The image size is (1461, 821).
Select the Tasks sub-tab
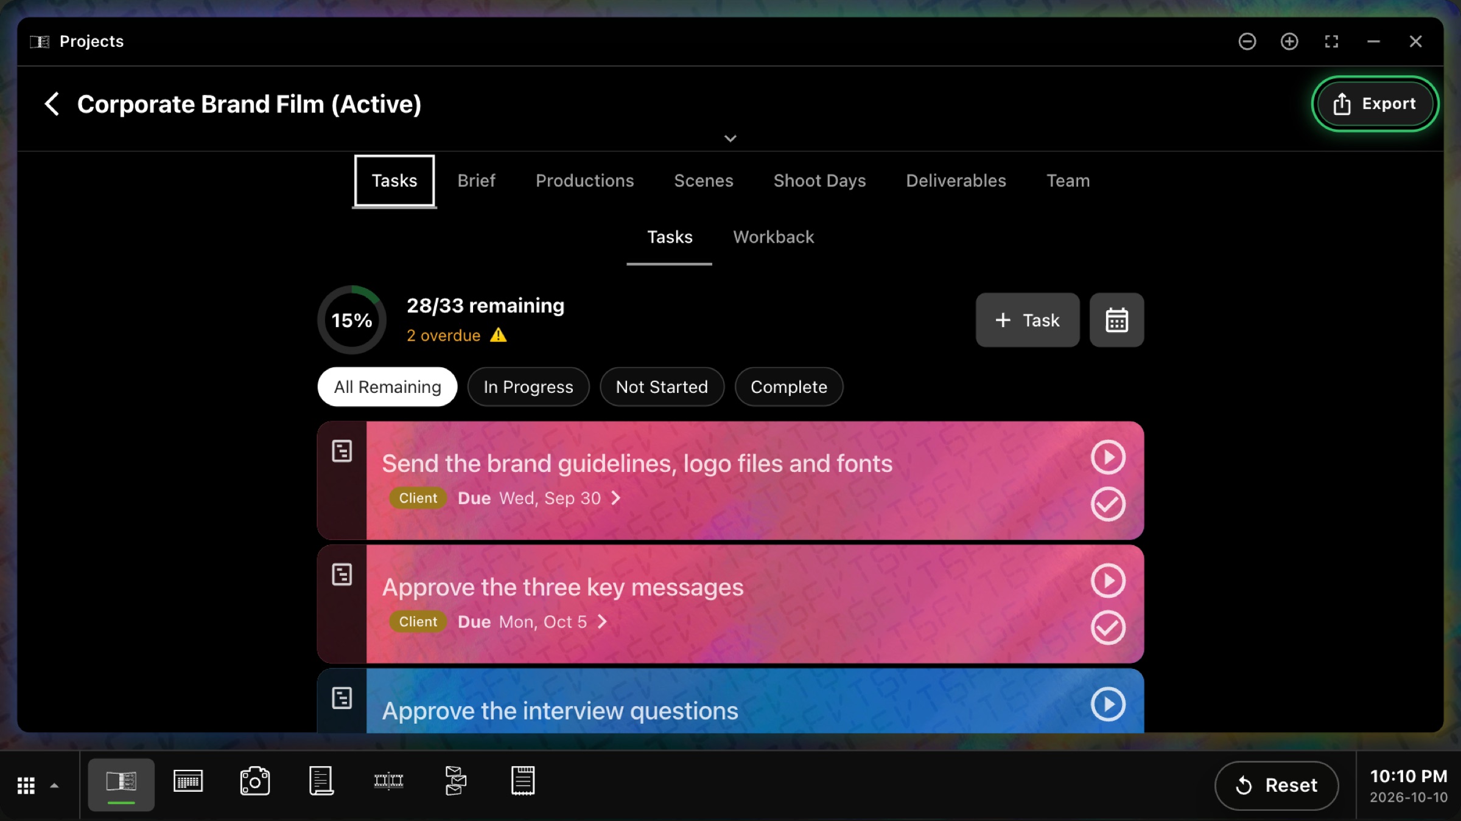(x=670, y=237)
